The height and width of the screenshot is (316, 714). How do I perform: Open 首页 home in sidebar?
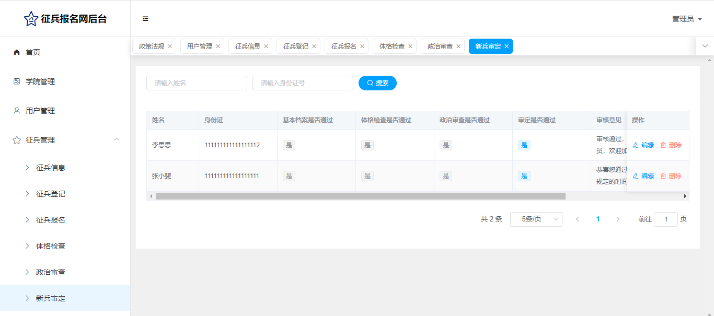(x=32, y=52)
